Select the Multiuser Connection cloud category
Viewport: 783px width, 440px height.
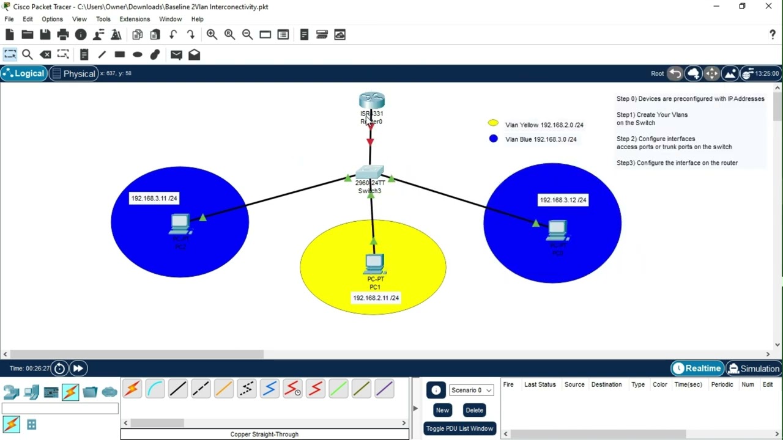point(109,392)
